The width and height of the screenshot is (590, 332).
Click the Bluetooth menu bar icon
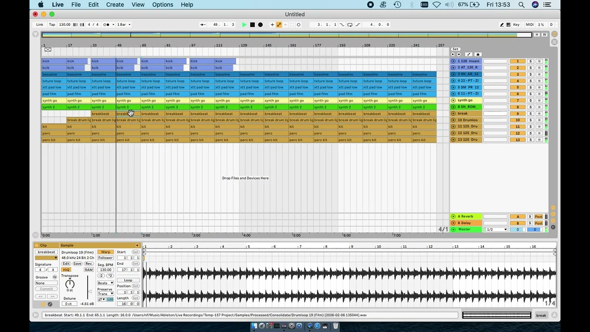pyautogui.click(x=411, y=5)
